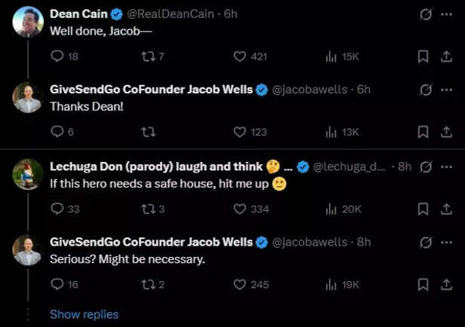Retweet Dean Cain's "Well done, Jacob" post

click(x=149, y=57)
